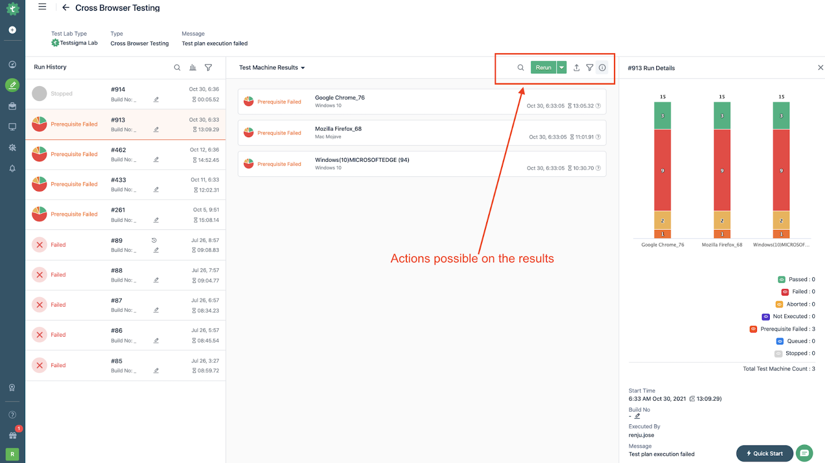Toggle run details info icon
The width and height of the screenshot is (825, 463).
(x=602, y=68)
